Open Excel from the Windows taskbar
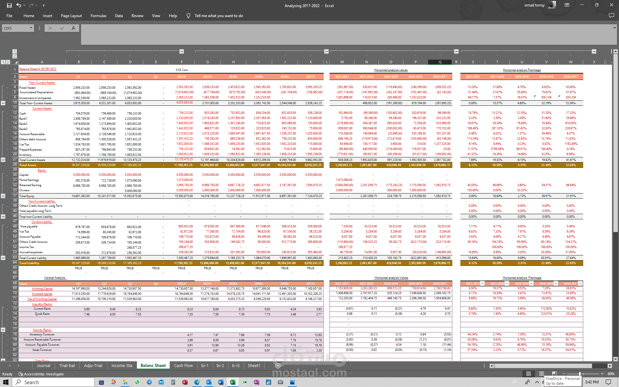Screen dimensions: 619x387 (232, 382)
